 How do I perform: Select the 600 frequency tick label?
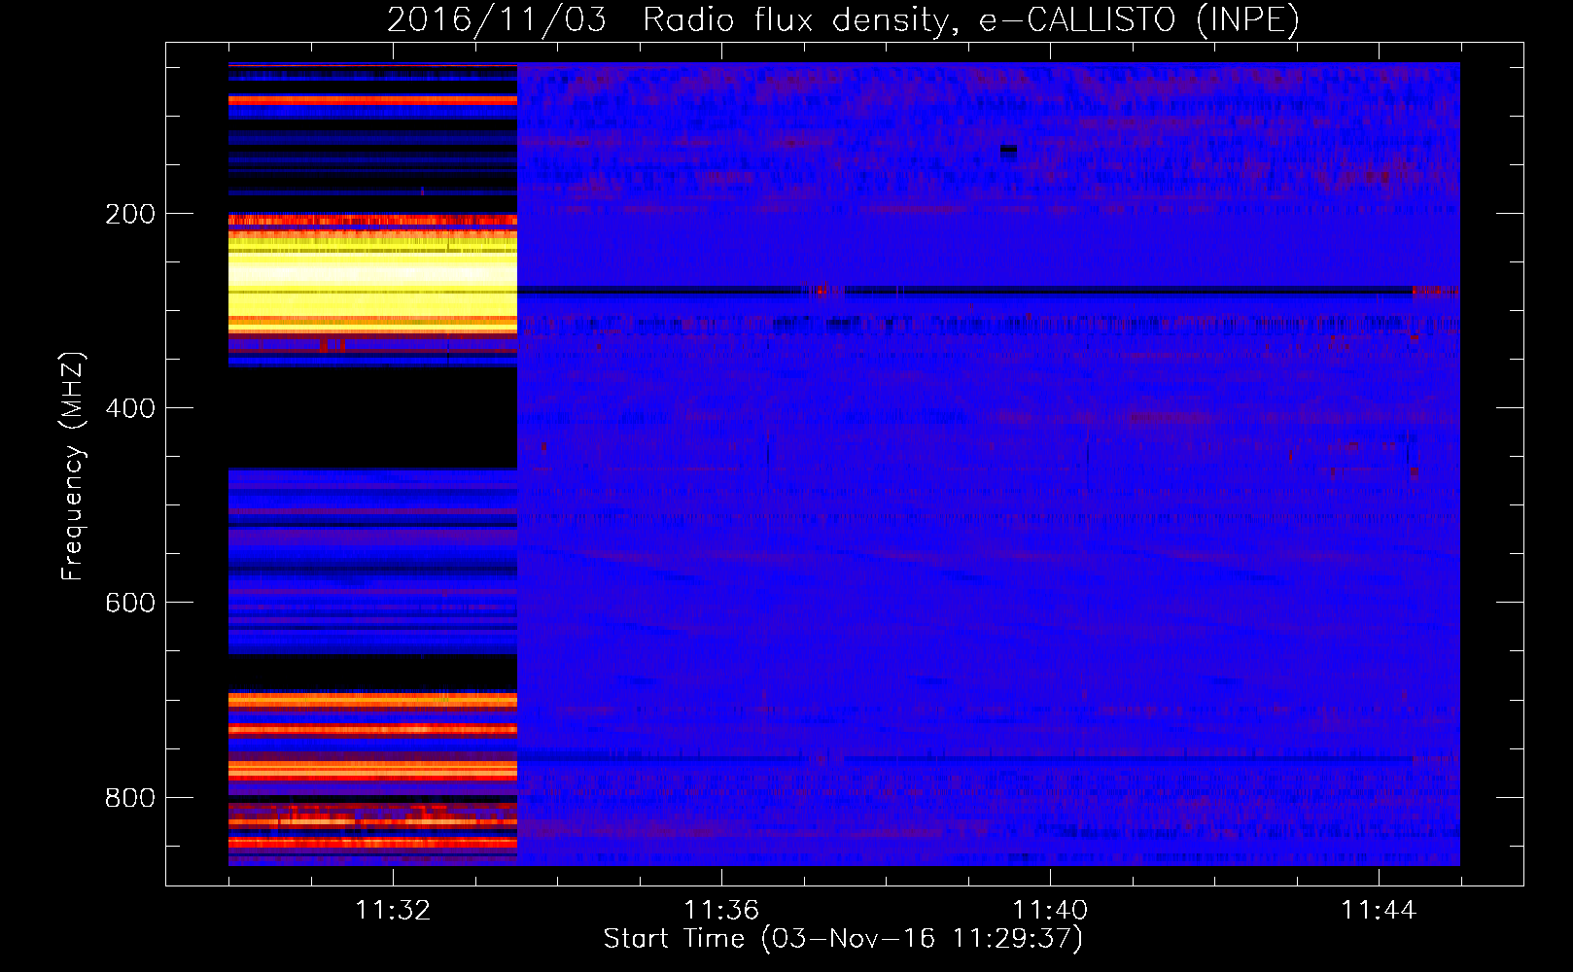click(x=130, y=603)
